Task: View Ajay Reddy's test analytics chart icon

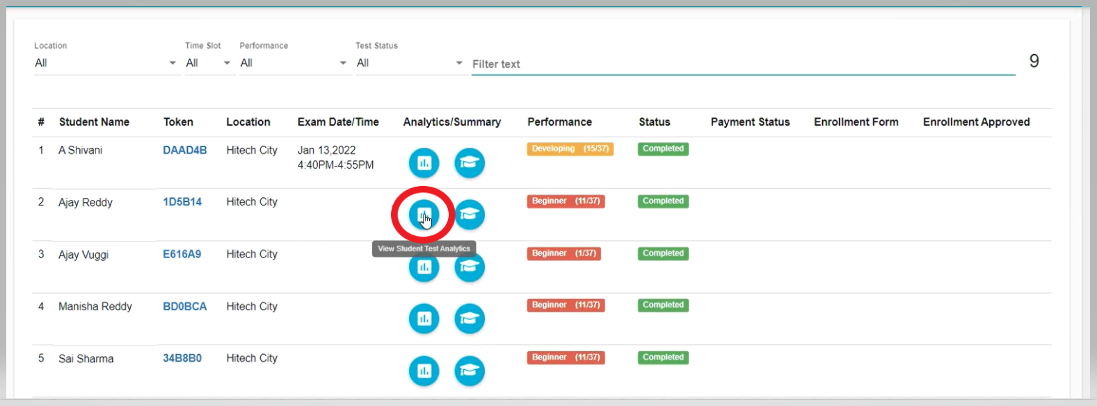Action: [424, 214]
